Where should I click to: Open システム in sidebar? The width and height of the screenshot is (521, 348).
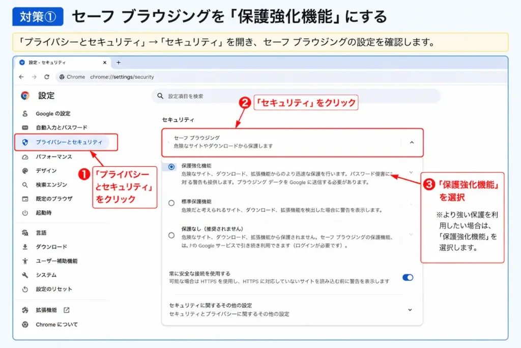(46, 275)
